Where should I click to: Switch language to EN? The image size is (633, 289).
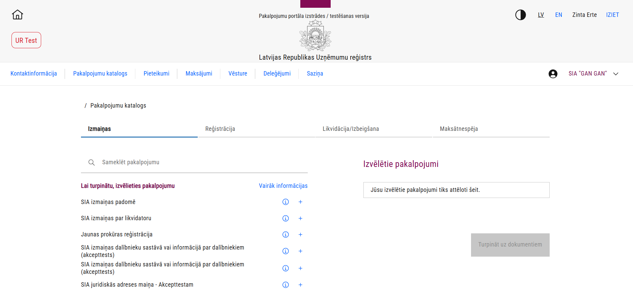(559, 15)
